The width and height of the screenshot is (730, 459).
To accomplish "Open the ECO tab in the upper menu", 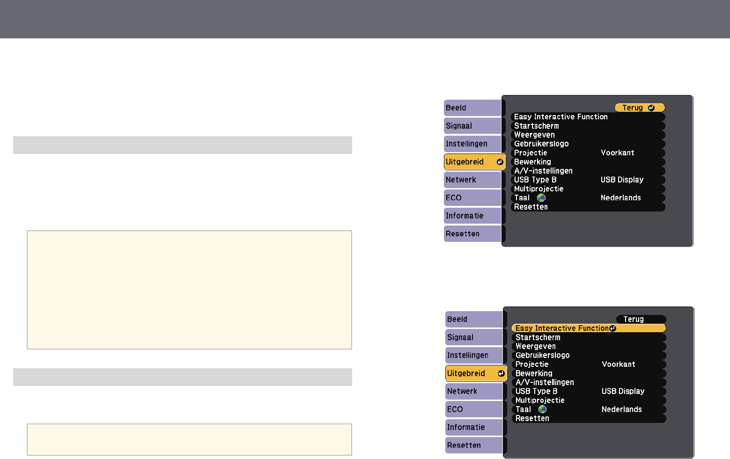I will tap(472, 197).
